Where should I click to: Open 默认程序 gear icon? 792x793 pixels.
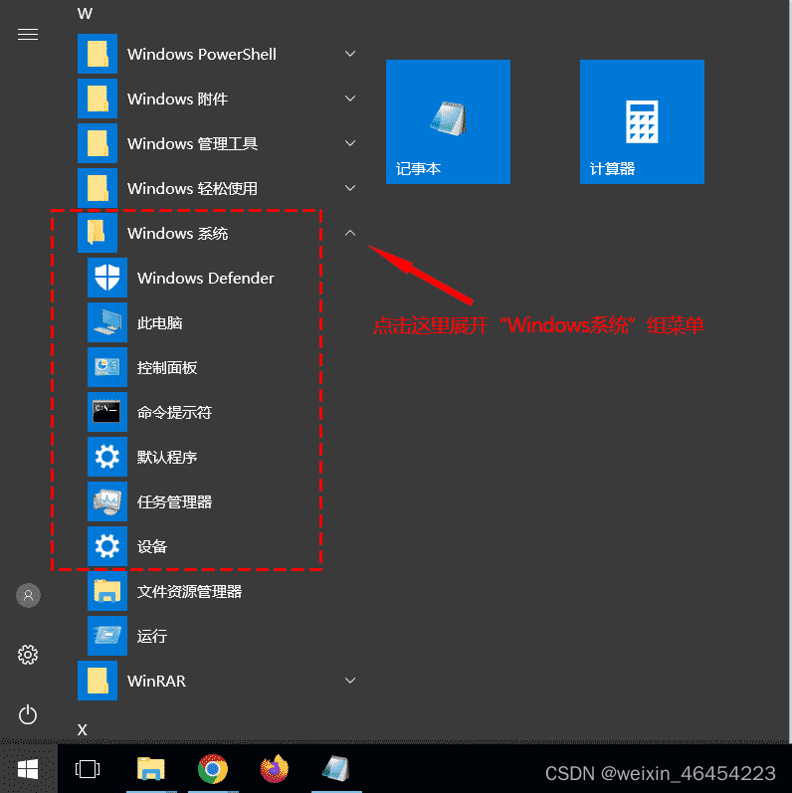point(107,457)
